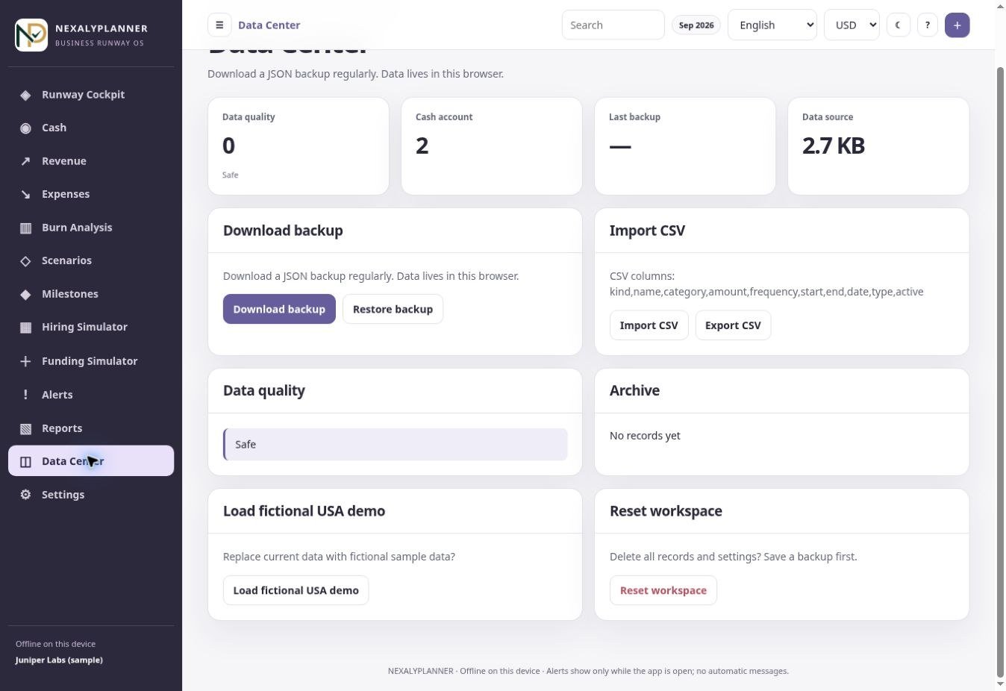Open the Runway Cockpit menu item
Viewport: 1006px width, 691px height.
91,95
